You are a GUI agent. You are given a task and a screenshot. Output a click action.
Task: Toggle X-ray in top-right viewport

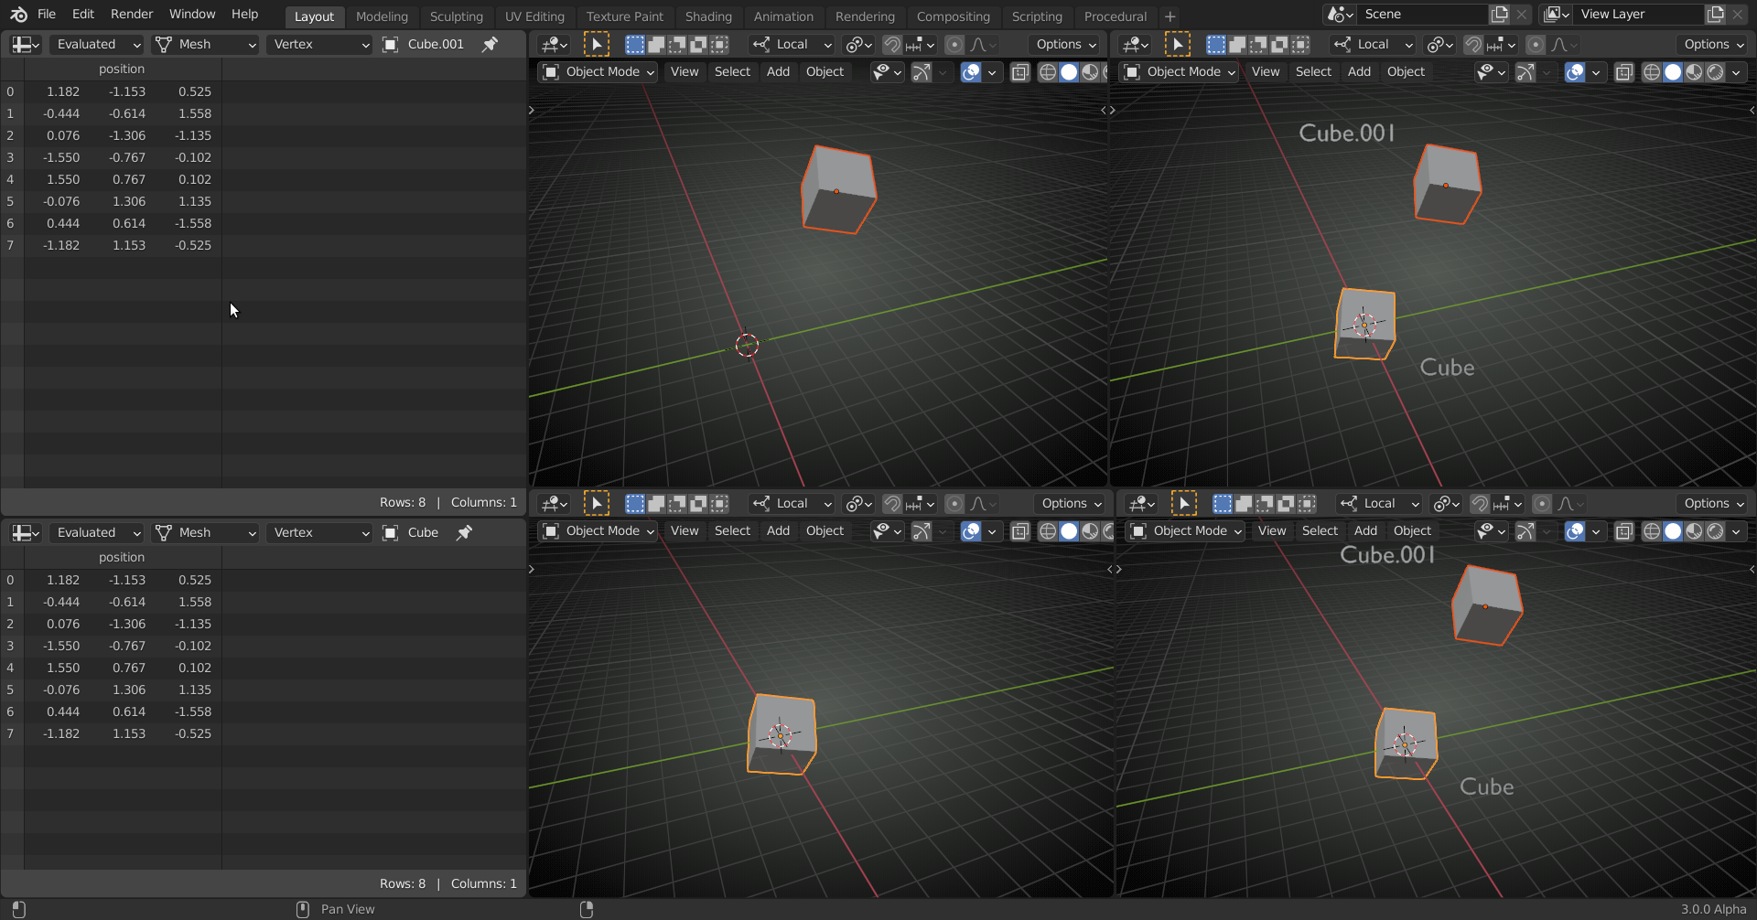tap(1624, 72)
